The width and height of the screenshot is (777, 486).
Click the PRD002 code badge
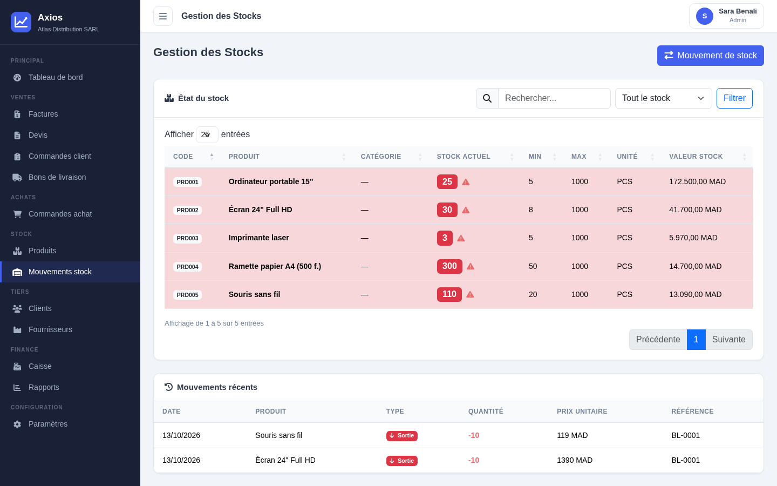[187, 210]
